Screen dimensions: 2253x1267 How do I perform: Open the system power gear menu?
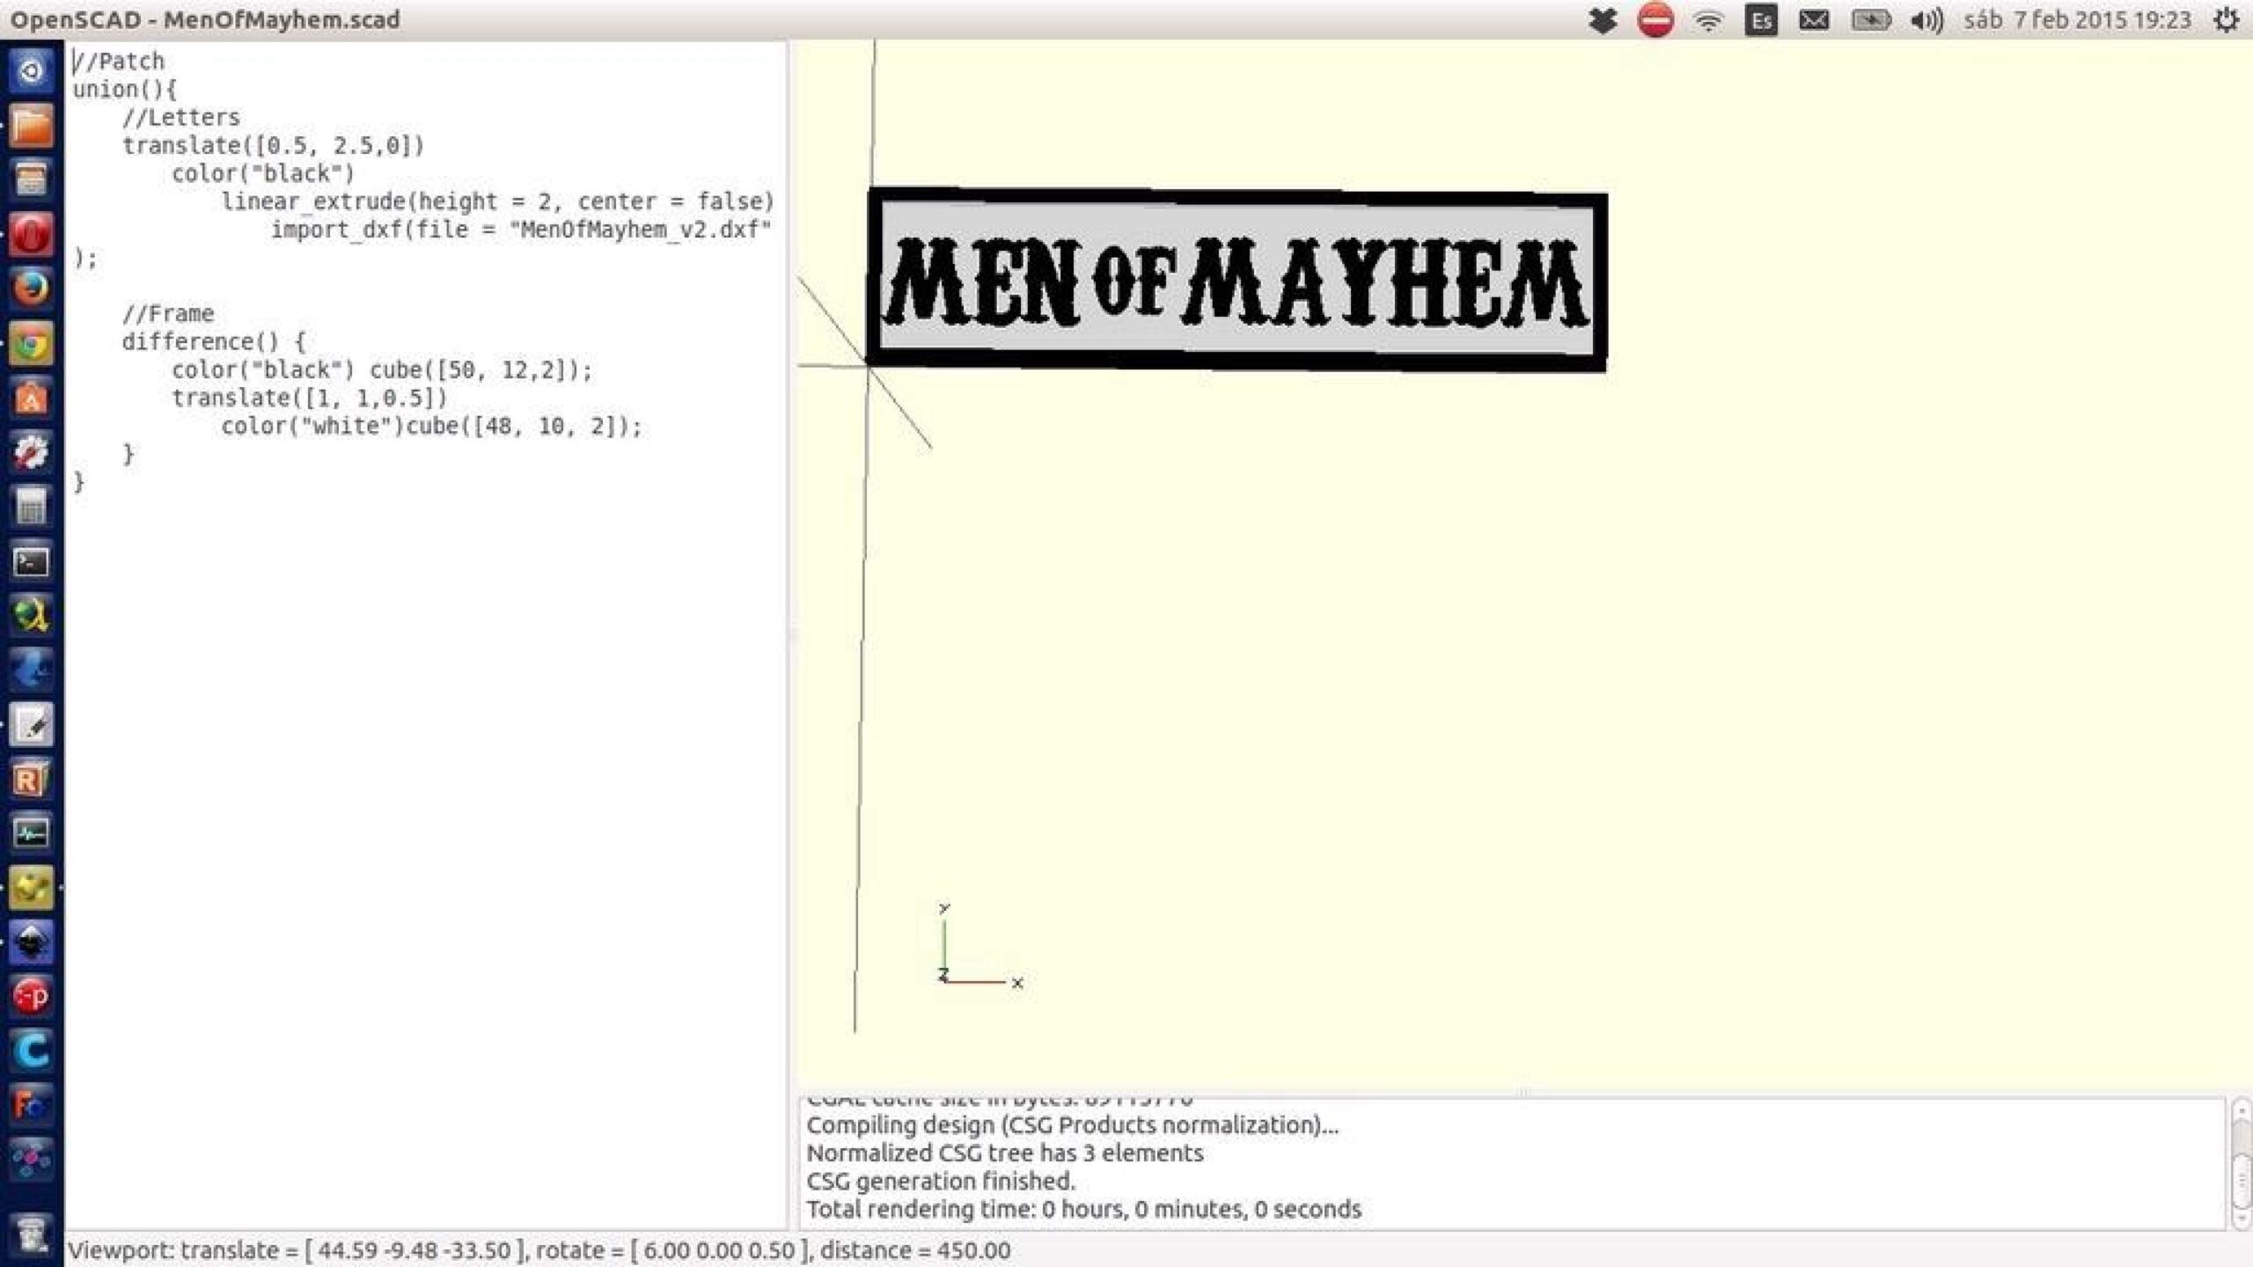[2226, 20]
